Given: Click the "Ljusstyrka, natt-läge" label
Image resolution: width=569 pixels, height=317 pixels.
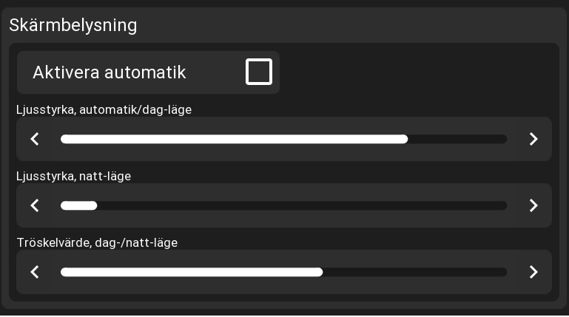Looking at the screenshot, I should [73, 176].
